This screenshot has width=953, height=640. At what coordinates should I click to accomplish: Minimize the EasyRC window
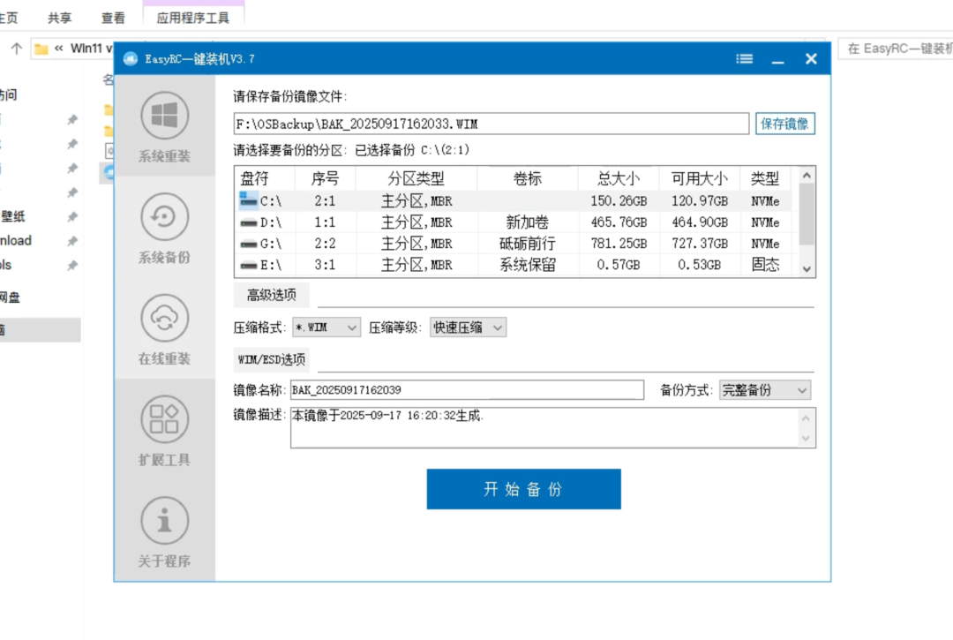tap(778, 59)
